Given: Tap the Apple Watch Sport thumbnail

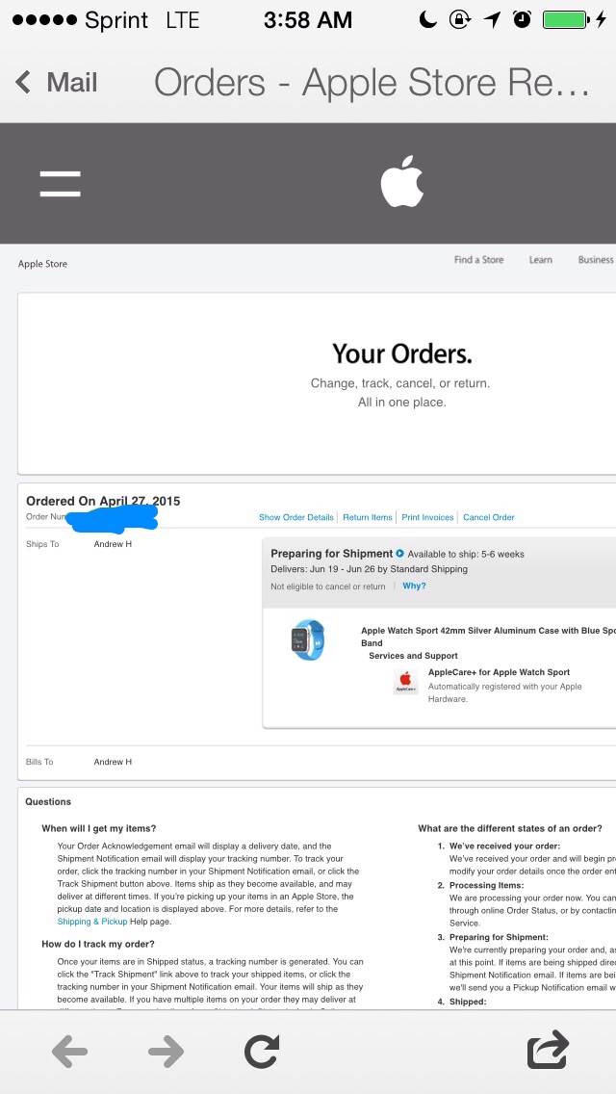Looking at the screenshot, I should click(308, 639).
